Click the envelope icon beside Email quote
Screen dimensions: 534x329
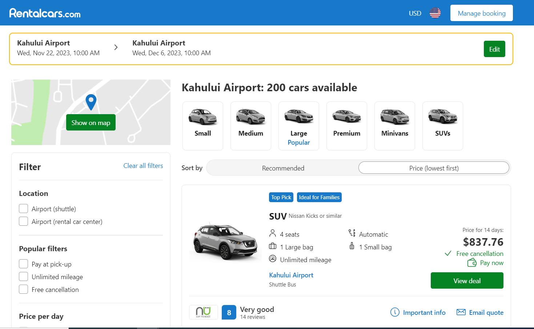click(461, 312)
